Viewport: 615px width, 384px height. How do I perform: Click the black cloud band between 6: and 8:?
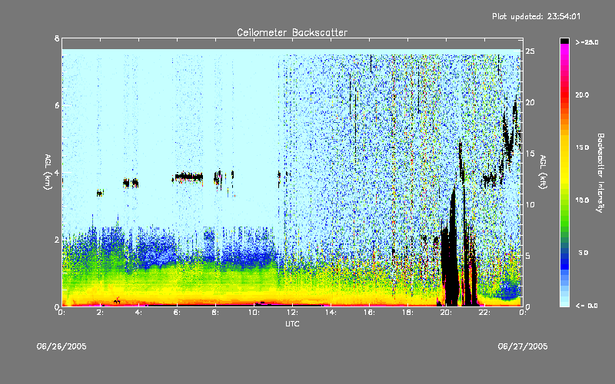(x=188, y=177)
